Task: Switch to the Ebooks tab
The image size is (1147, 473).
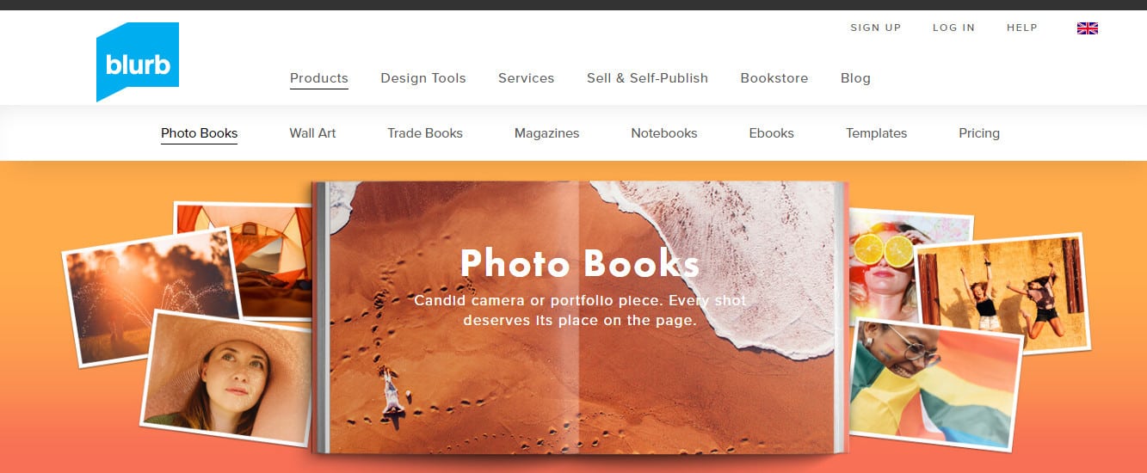Action: click(x=772, y=133)
